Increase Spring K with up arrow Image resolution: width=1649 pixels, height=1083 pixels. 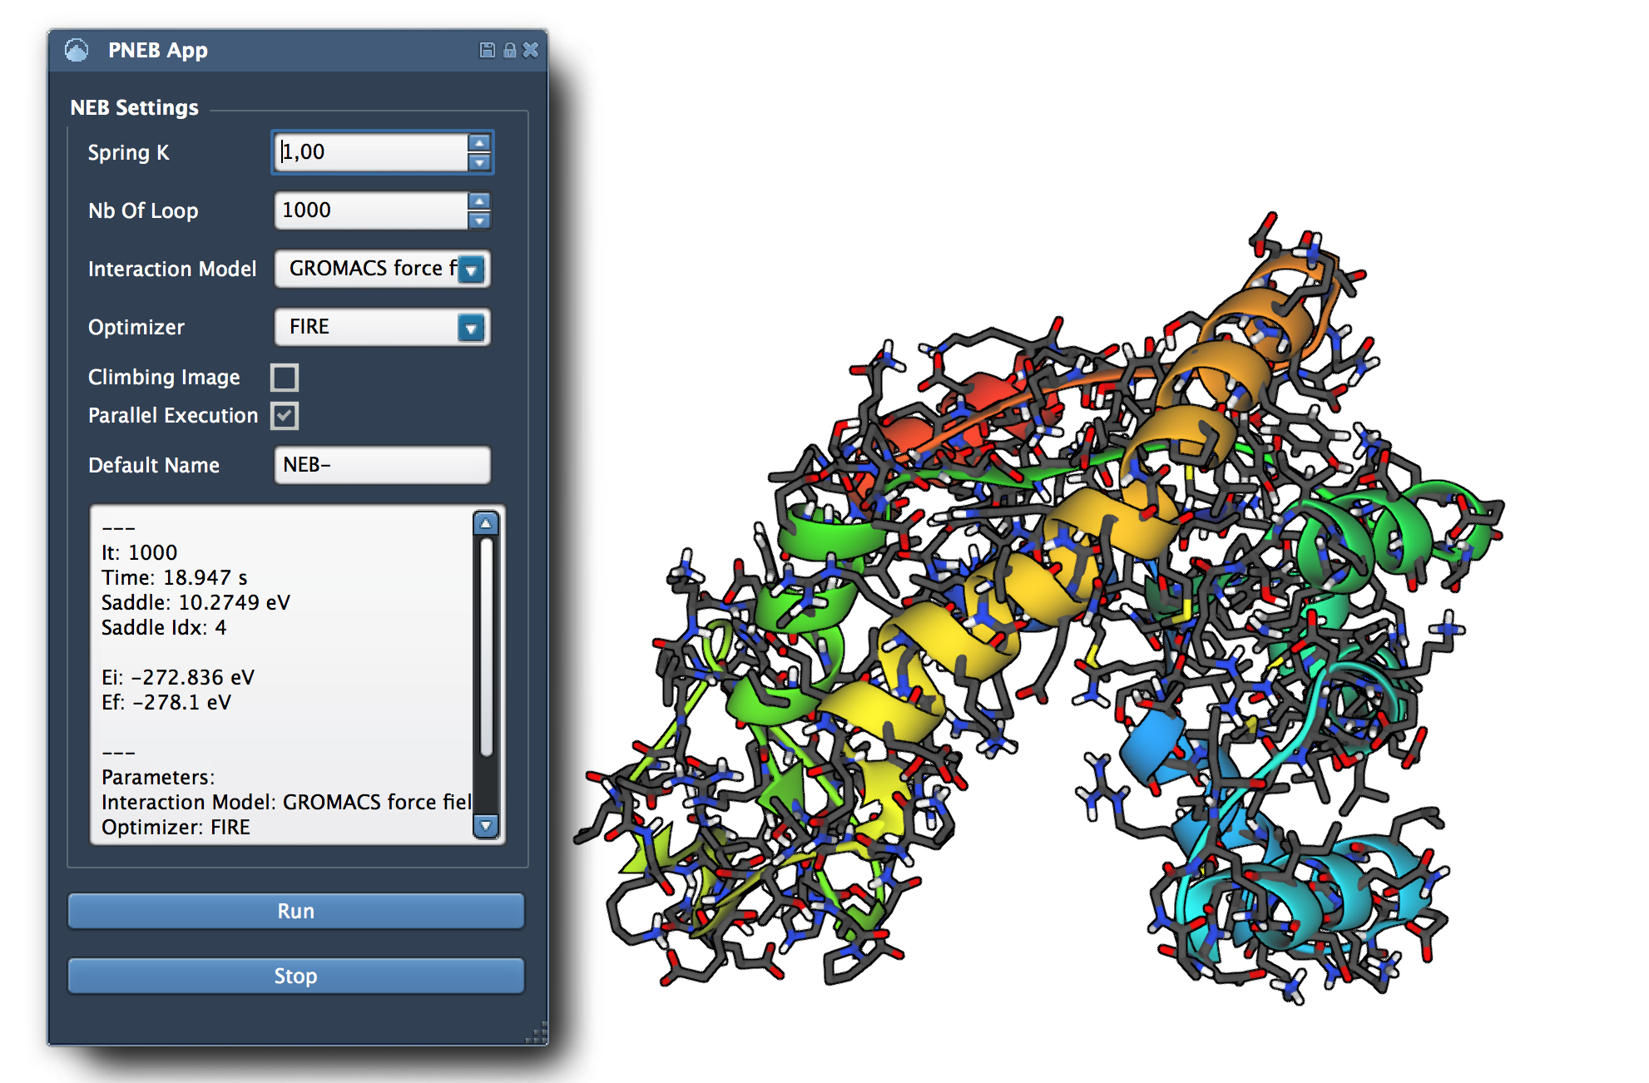coord(478,143)
